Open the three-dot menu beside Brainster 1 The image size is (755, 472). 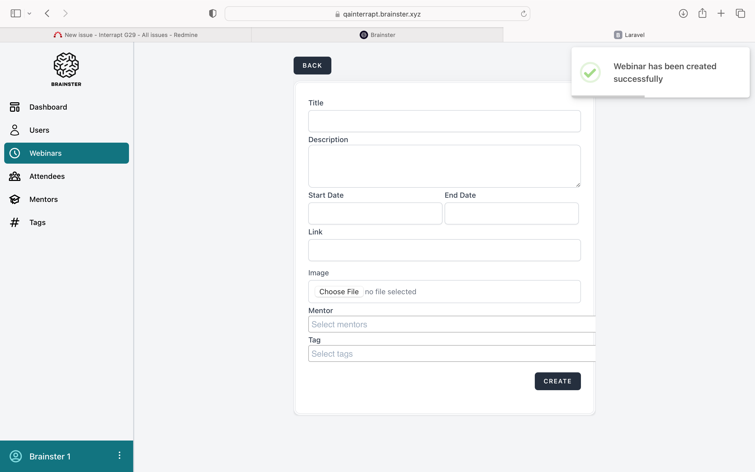coord(119,455)
